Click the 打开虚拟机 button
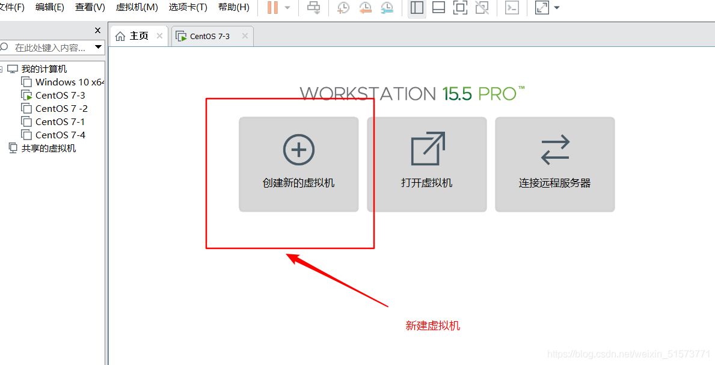Screen dimensions: 715x365 point(427,164)
